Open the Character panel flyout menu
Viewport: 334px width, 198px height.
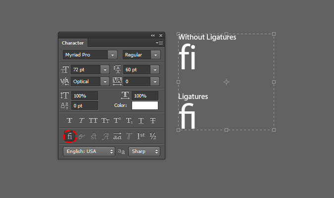point(159,43)
